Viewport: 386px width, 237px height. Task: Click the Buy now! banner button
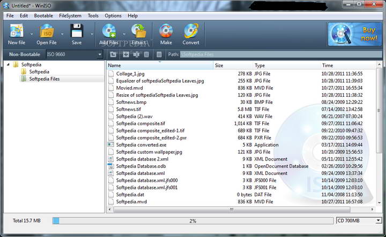(355, 34)
